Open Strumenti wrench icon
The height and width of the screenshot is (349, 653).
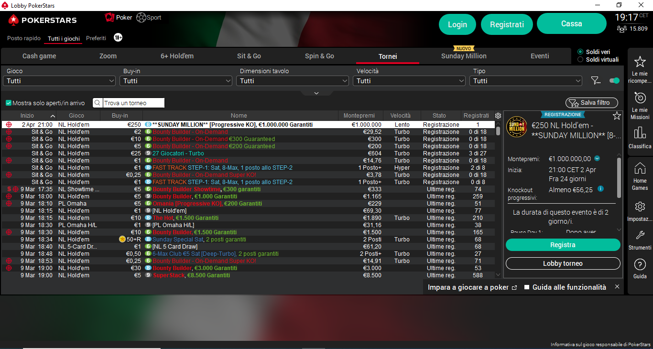click(640, 235)
